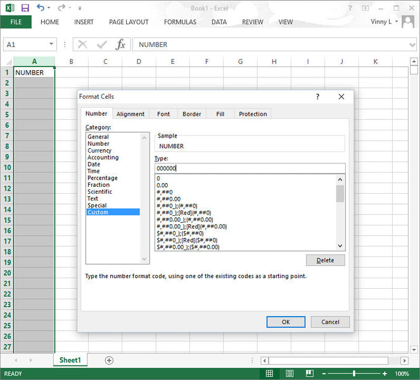
Task: Expand the Name Box dropdown arrow
Action: (x=51, y=44)
